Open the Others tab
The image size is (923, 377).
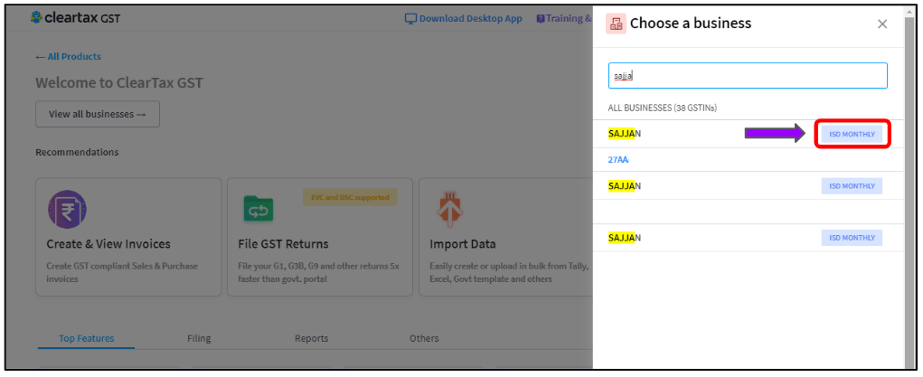424,338
